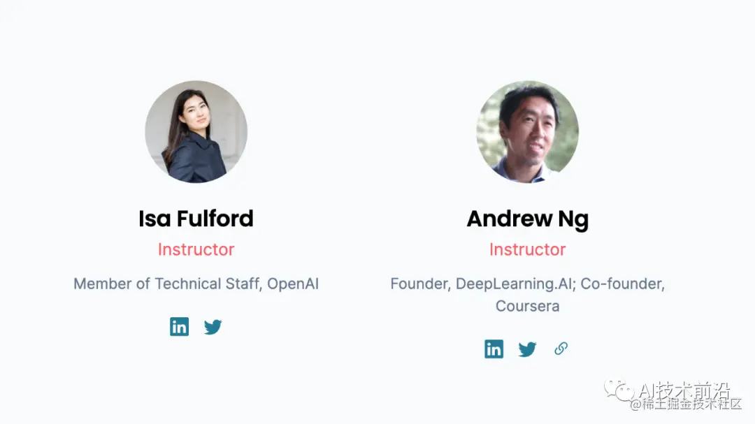Image resolution: width=755 pixels, height=424 pixels.
Task: Click the word Coursera under Andrew Ng
Action: click(528, 306)
